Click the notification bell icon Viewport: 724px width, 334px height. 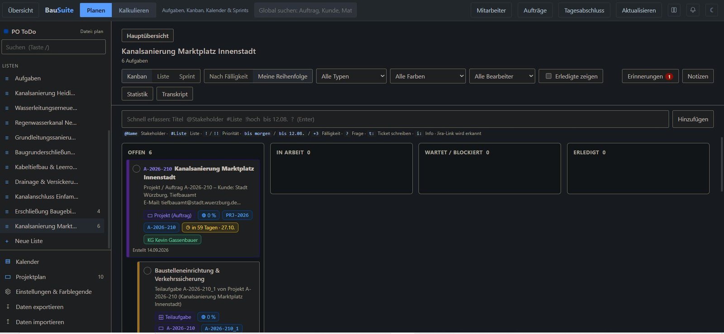pyautogui.click(x=693, y=10)
